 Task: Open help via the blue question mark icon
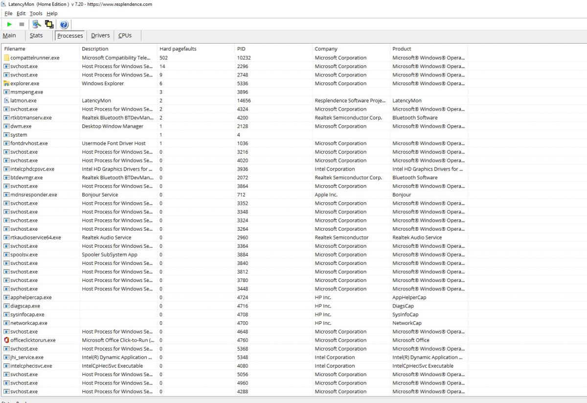point(64,24)
